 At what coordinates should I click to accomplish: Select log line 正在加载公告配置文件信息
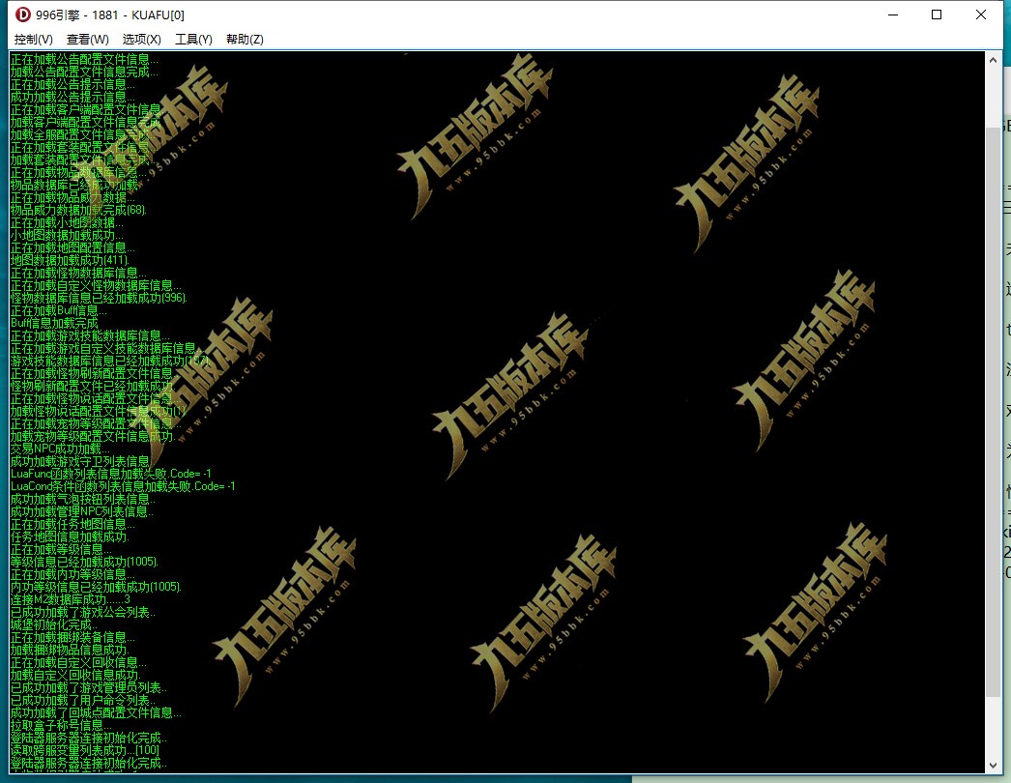click(x=84, y=59)
